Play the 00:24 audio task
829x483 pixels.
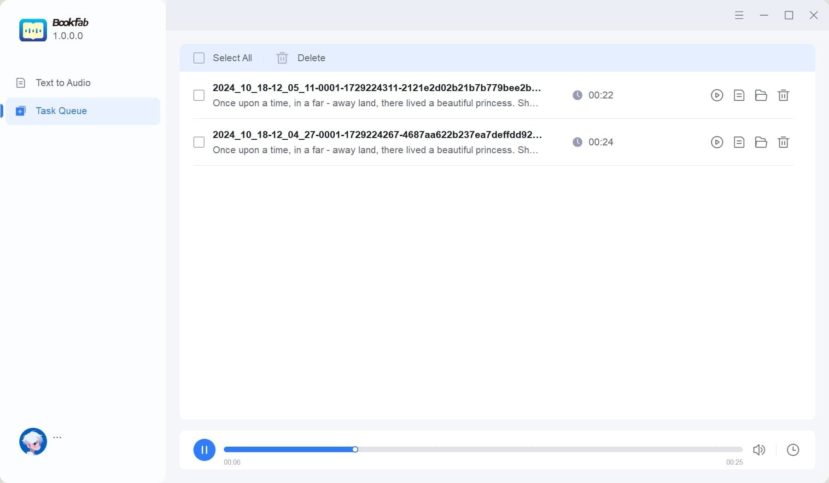tap(717, 142)
